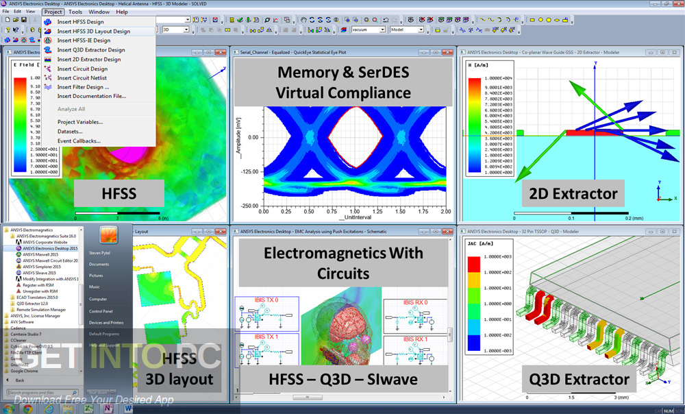Click the Shut down button
The image size is (685, 414).
(x=97, y=393)
